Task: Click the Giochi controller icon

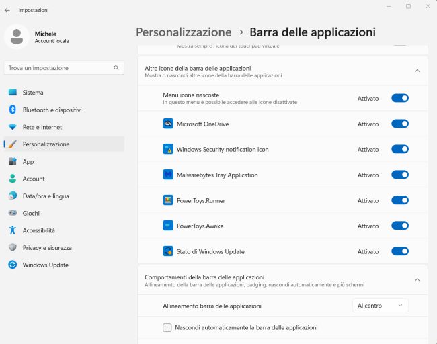Action: point(13,213)
